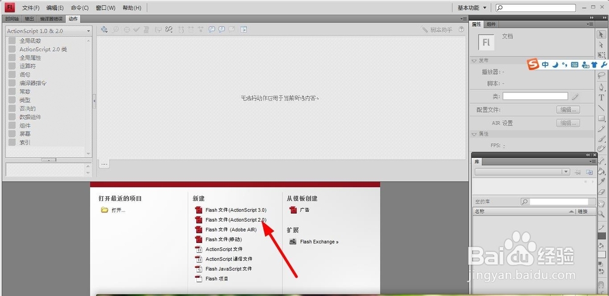The height and width of the screenshot is (296, 609).
Task: Click the 打开... recent project link
Action: [x=113, y=210]
